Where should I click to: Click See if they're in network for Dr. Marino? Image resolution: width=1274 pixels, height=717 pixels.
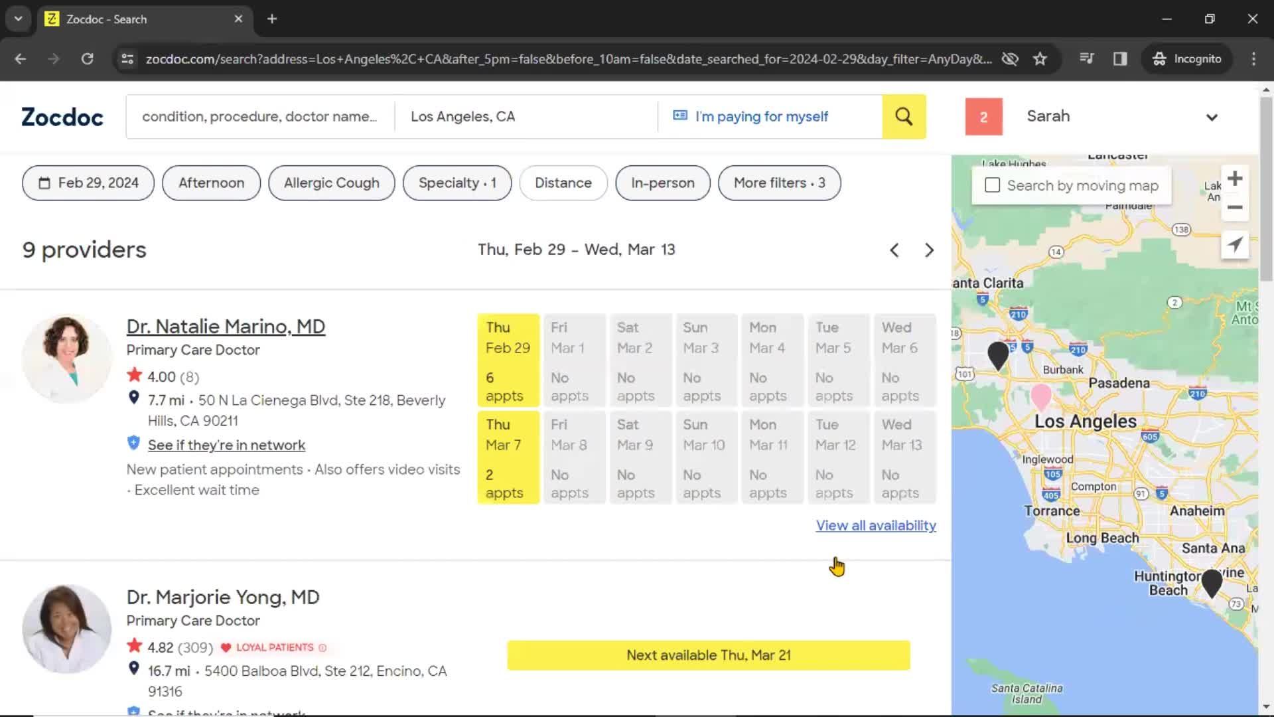point(226,445)
